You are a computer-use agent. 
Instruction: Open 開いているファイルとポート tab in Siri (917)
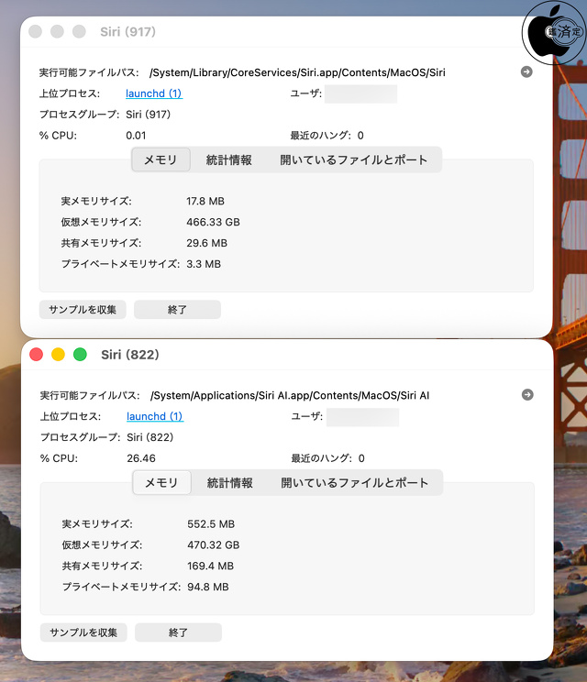click(353, 159)
